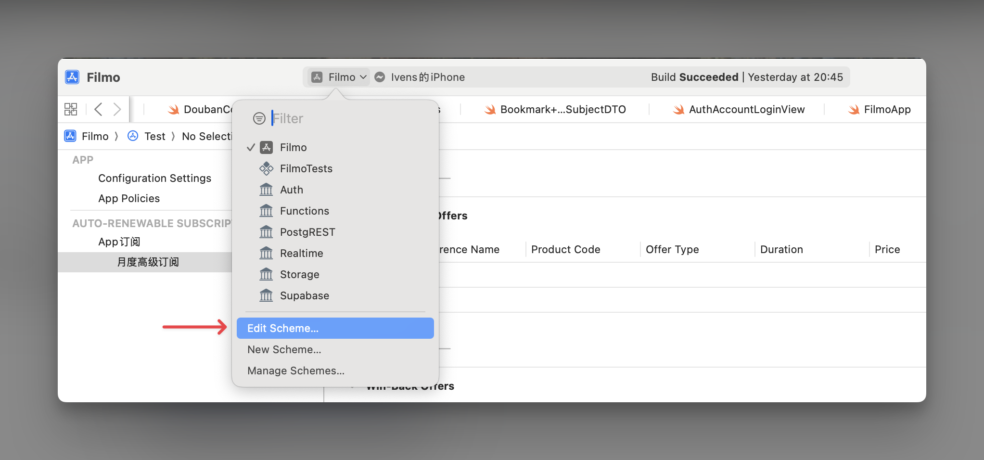The height and width of the screenshot is (460, 984).
Task: Open Manage Schemes…
Action: [295, 371]
